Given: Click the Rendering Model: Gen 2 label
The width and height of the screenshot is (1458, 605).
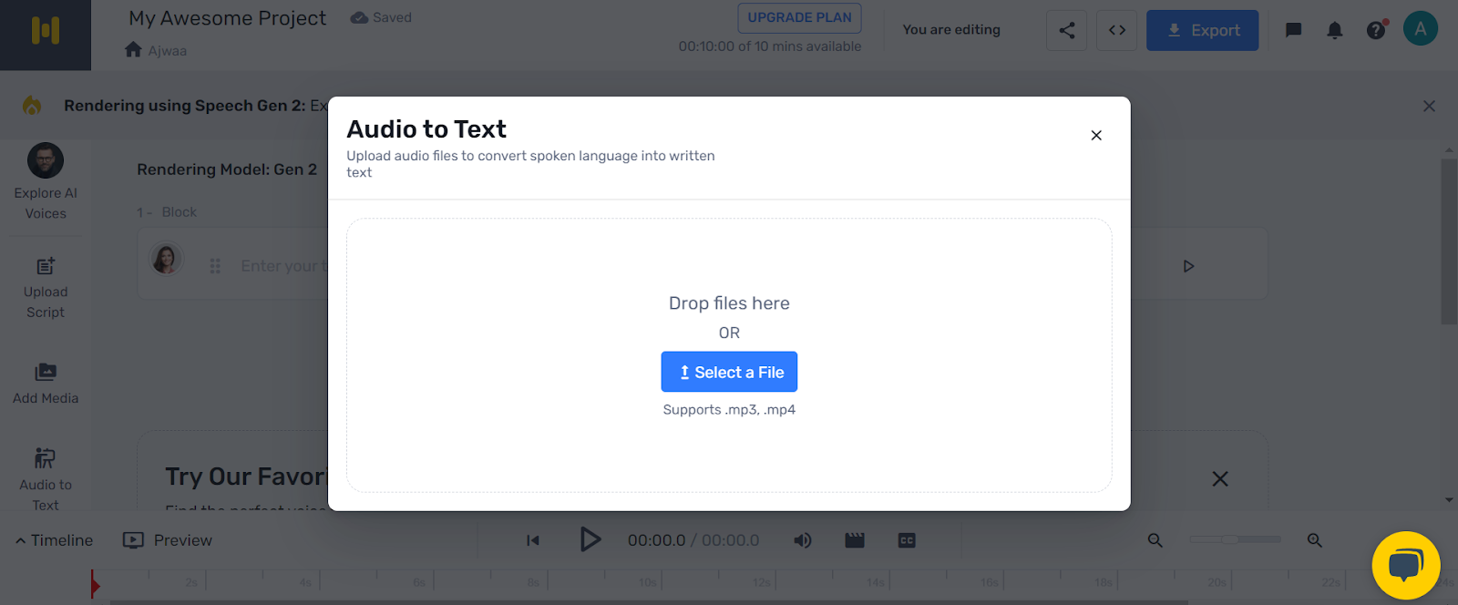Looking at the screenshot, I should click(x=227, y=169).
